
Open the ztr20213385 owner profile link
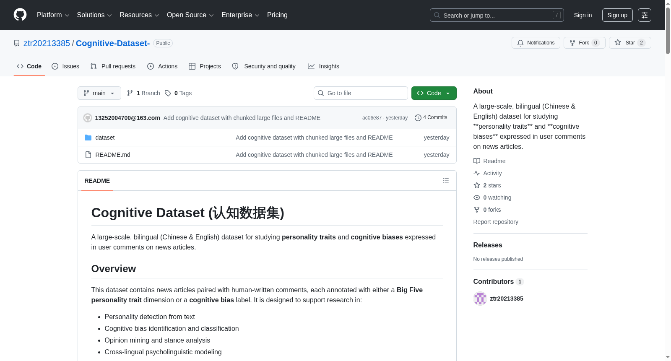(x=47, y=43)
